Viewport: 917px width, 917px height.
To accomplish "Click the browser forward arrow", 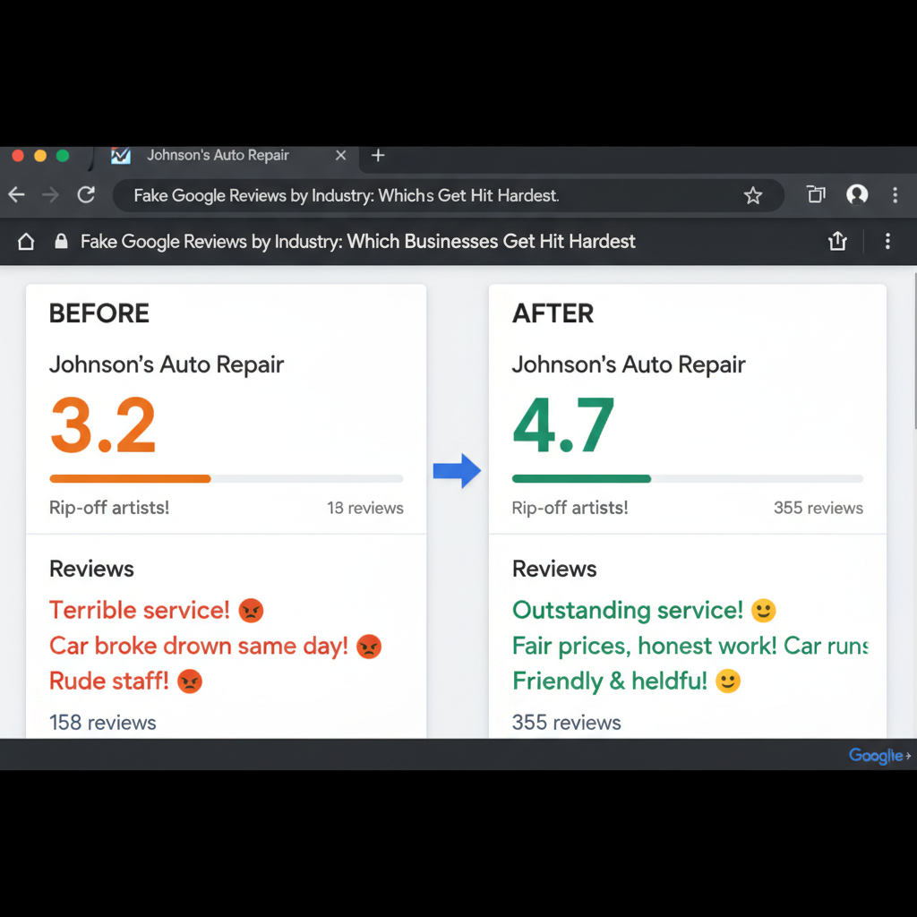I will [x=51, y=194].
